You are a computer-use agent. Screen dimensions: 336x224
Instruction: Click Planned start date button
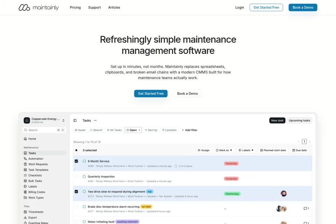[x=273, y=150]
